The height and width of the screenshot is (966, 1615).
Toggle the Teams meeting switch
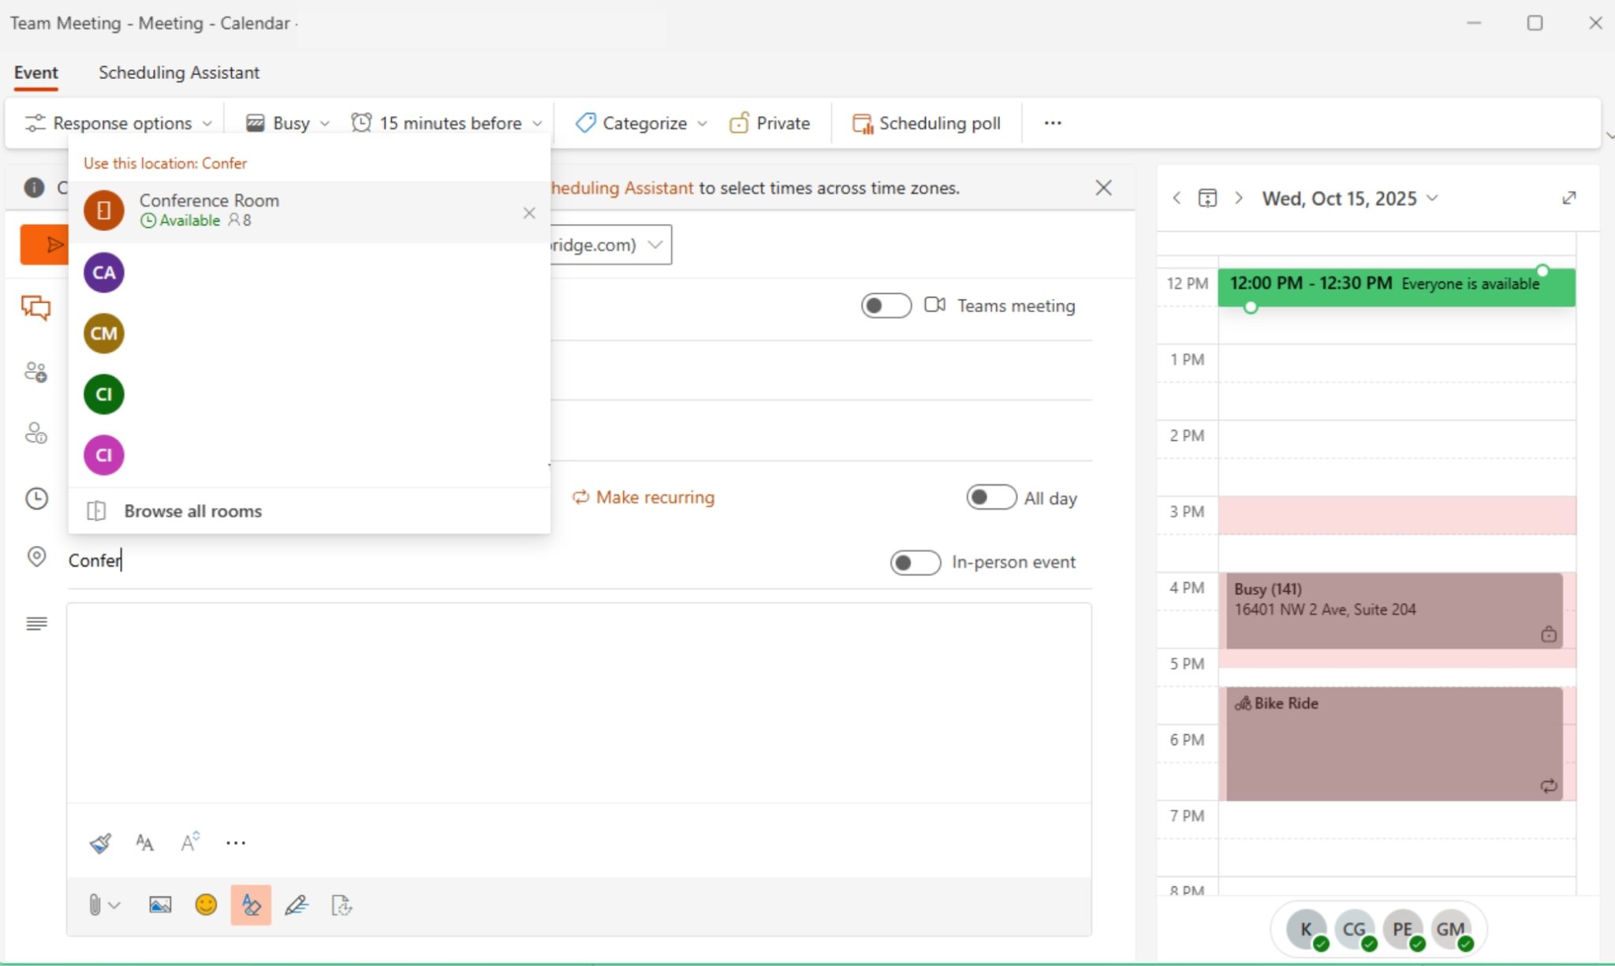point(886,305)
